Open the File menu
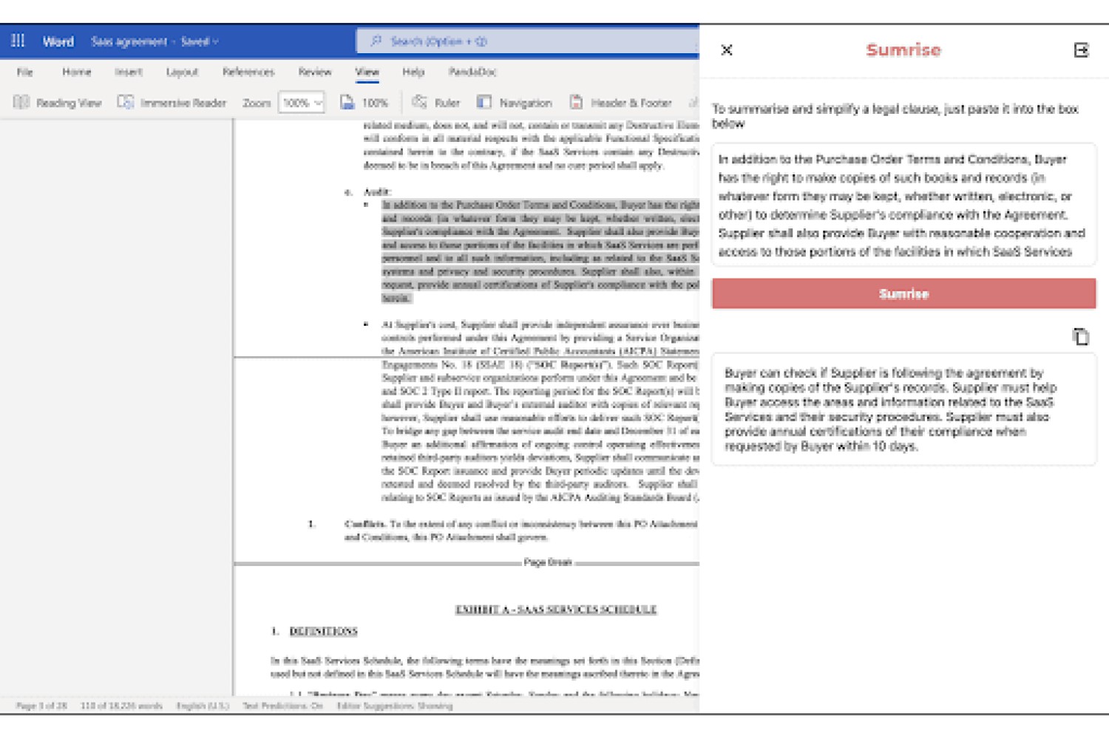This screenshot has height=739, width=1109. pyautogui.click(x=24, y=72)
